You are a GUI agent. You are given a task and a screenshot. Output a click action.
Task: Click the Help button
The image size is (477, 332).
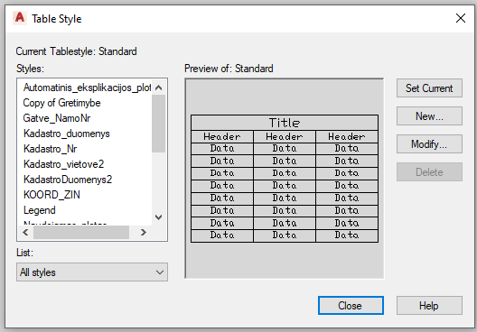click(429, 306)
